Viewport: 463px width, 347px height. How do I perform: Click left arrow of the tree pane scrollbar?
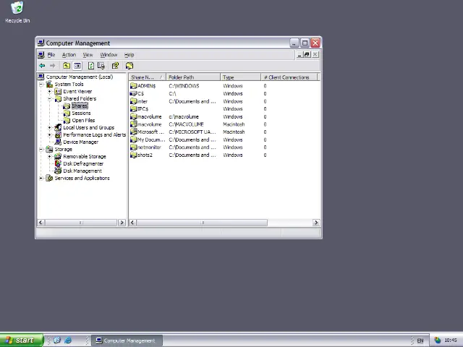pyautogui.click(x=41, y=223)
